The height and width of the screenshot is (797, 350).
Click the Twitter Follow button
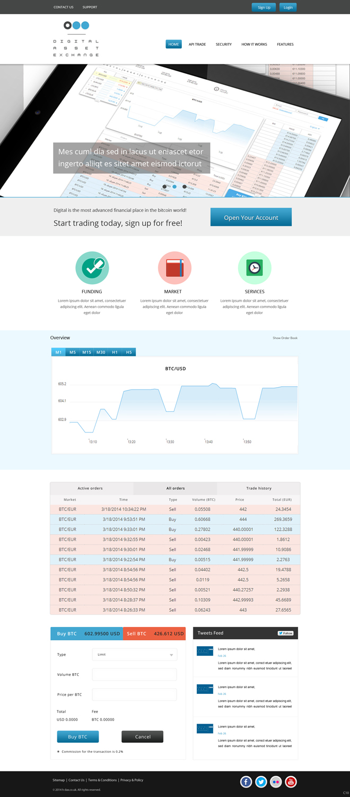coord(285,633)
